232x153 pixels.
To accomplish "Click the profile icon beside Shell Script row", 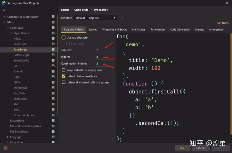I will click(x=53, y=99).
